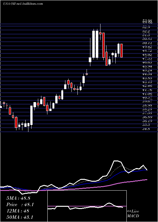
Task: Select the '12MA : 48' reading
Action: pos(18,211)
